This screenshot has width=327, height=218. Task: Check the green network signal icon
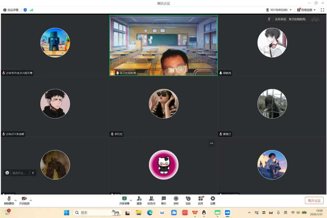(x=31, y=10)
